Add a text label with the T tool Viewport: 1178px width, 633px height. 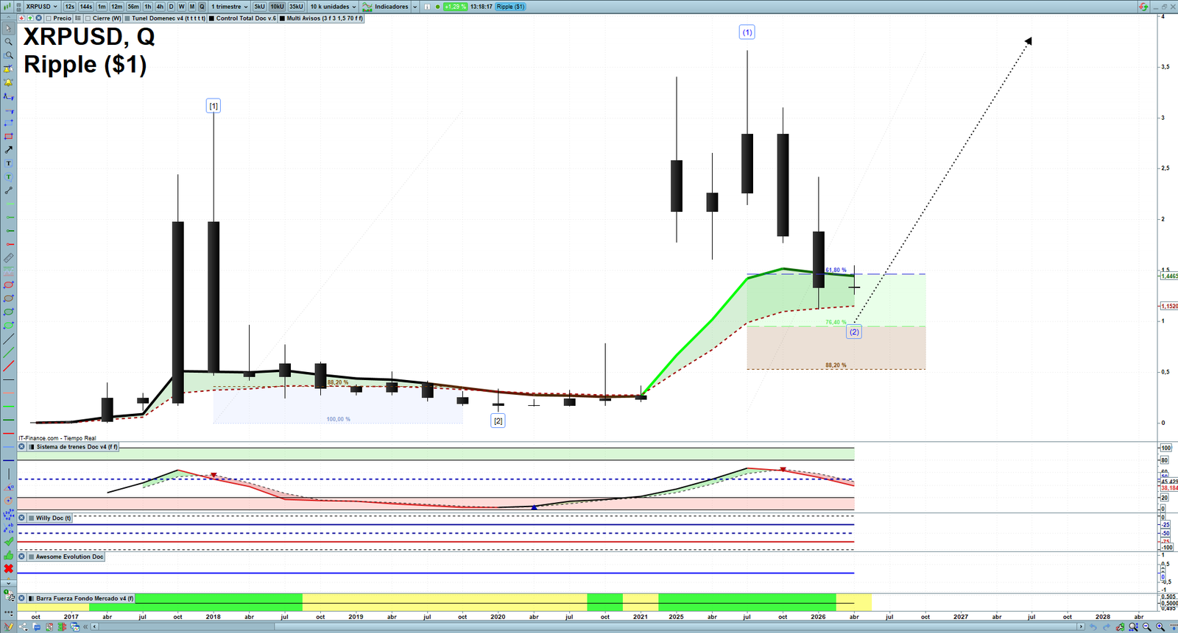(8, 163)
